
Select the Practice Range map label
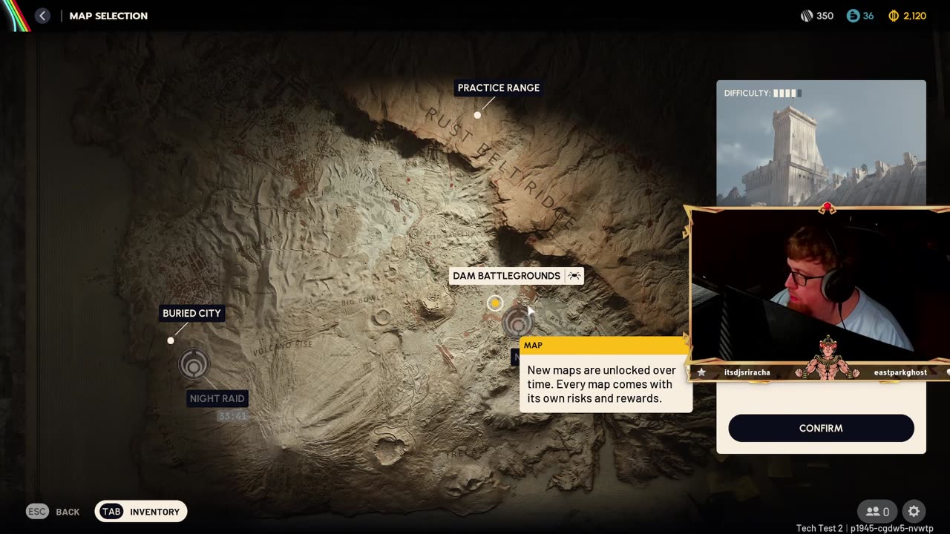point(499,88)
